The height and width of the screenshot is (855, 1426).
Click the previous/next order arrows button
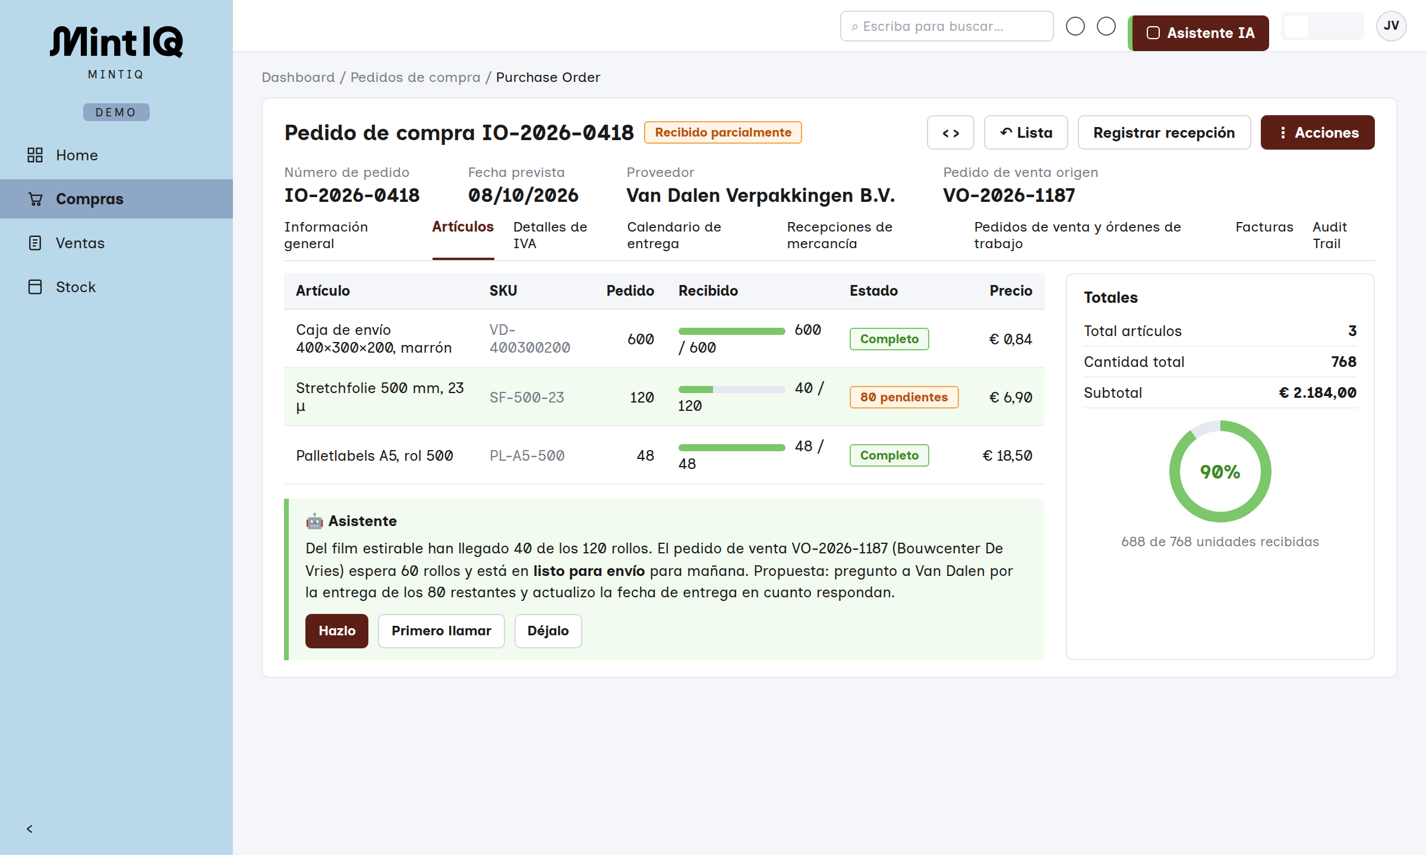(951, 132)
